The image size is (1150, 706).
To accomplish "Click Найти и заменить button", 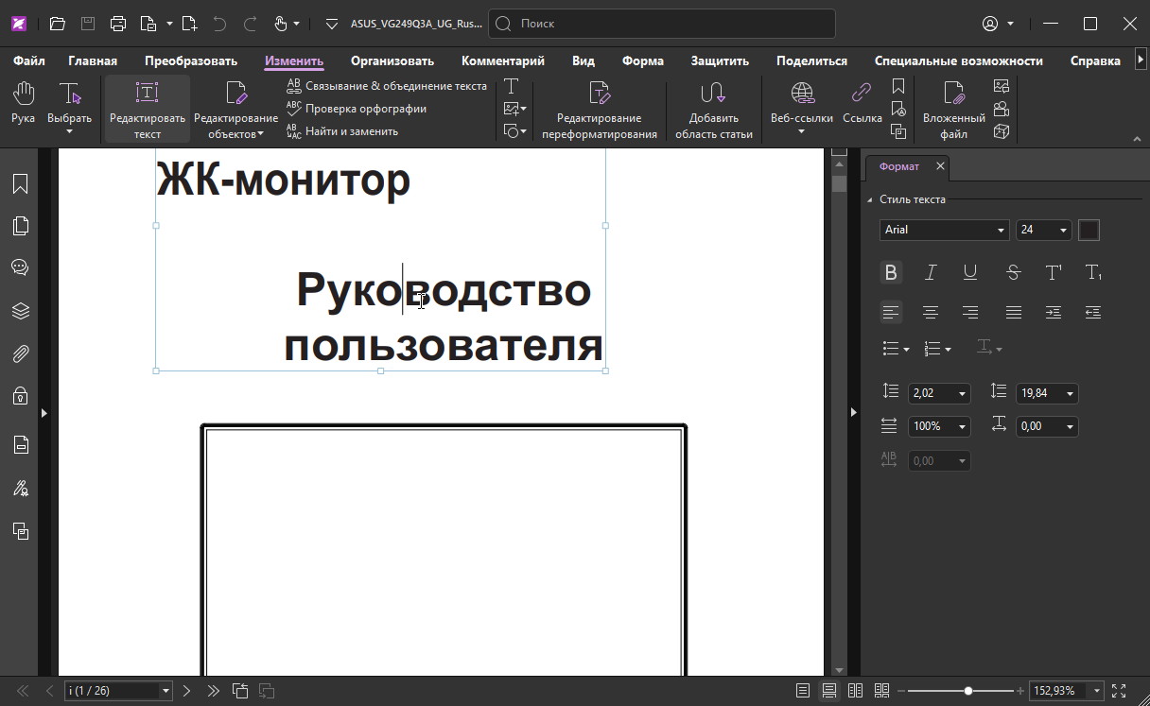I will click(x=342, y=131).
